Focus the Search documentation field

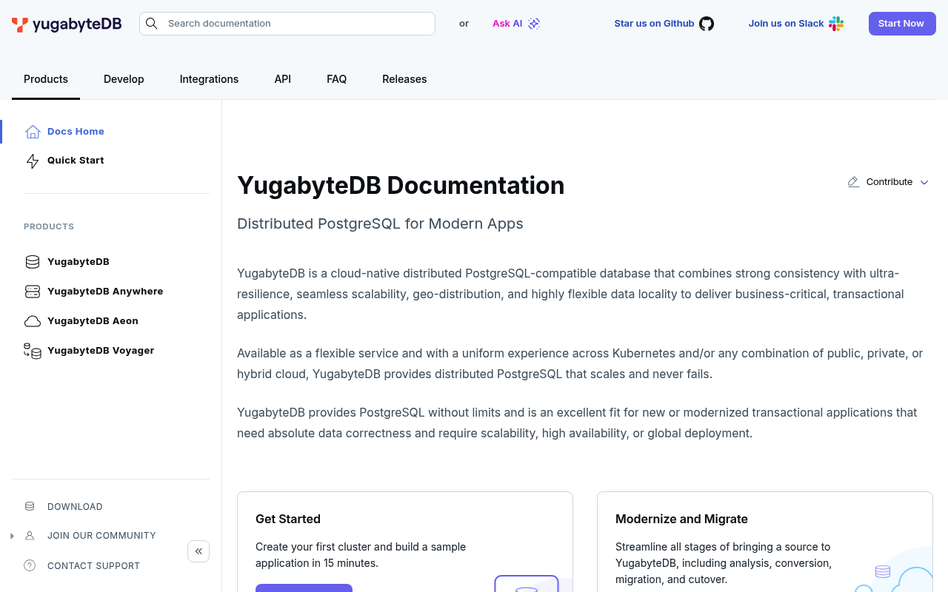point(287,24)
